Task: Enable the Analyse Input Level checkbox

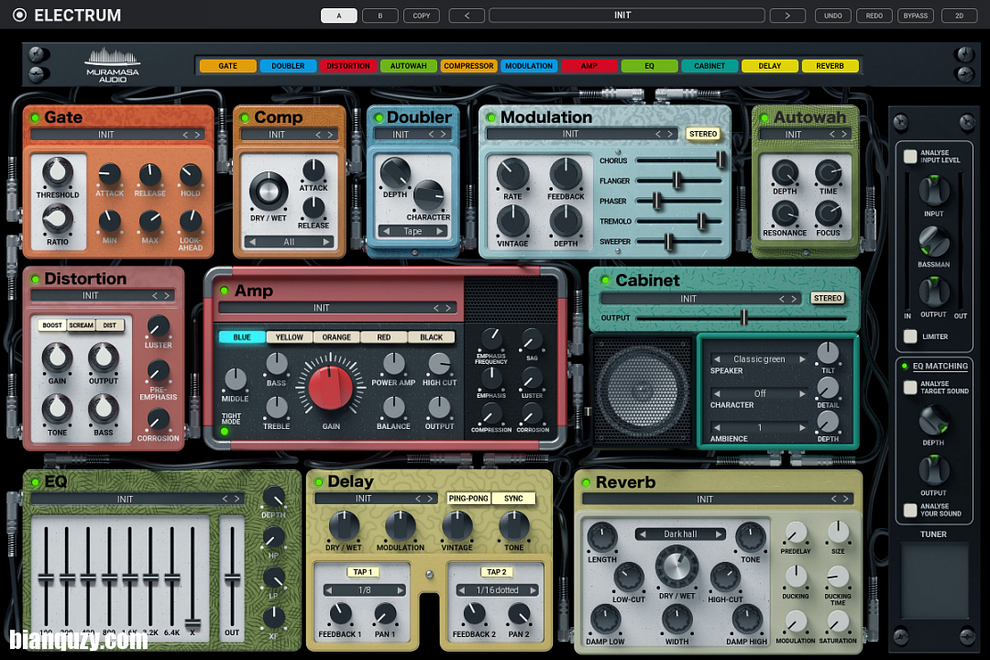Action: click(x=910, y=156)
